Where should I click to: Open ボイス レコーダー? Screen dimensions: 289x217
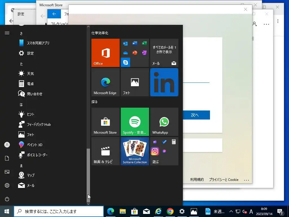(x=52, y=155)
